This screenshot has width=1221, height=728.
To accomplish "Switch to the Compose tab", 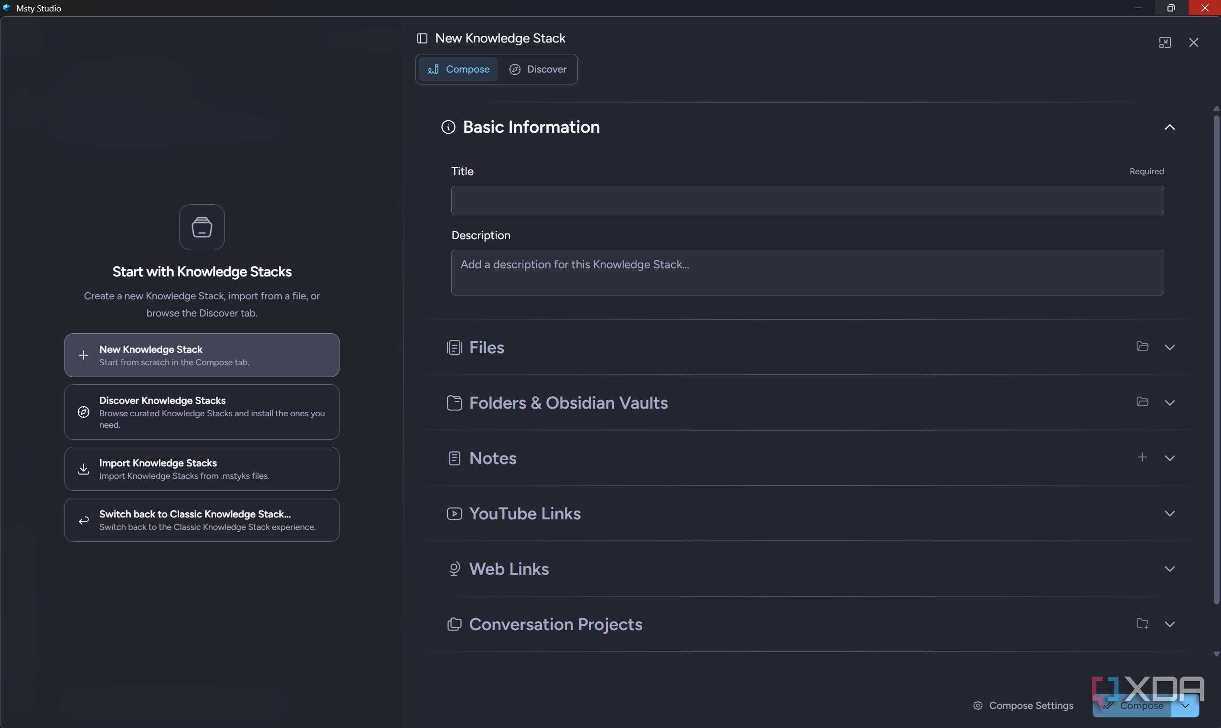I will point(457,69).
